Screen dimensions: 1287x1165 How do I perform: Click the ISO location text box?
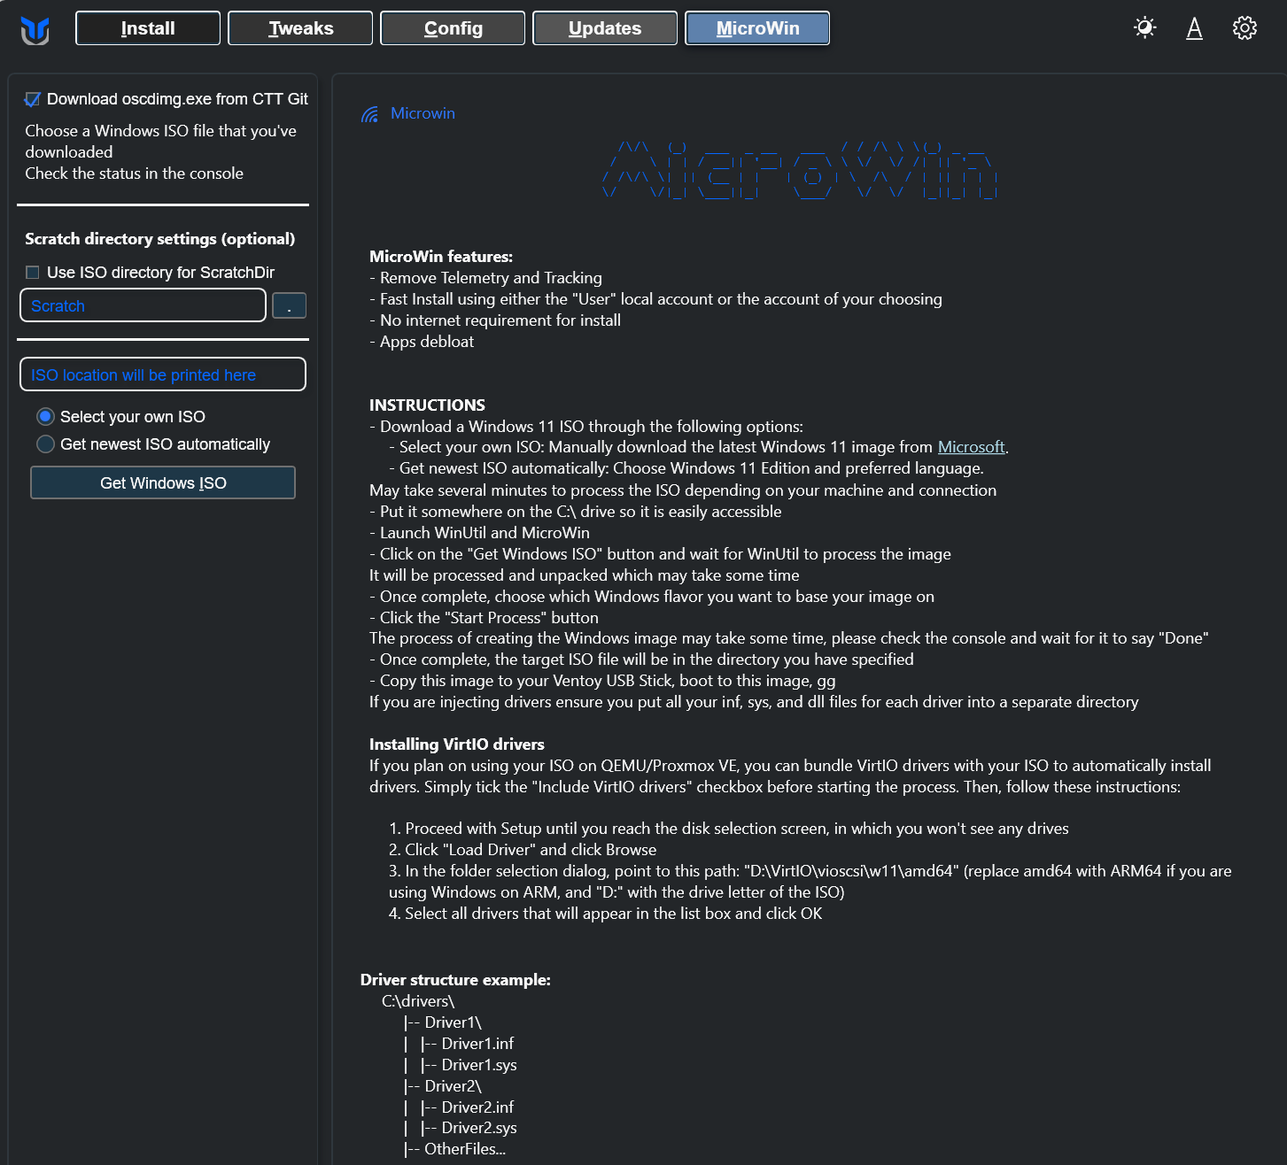163,374
